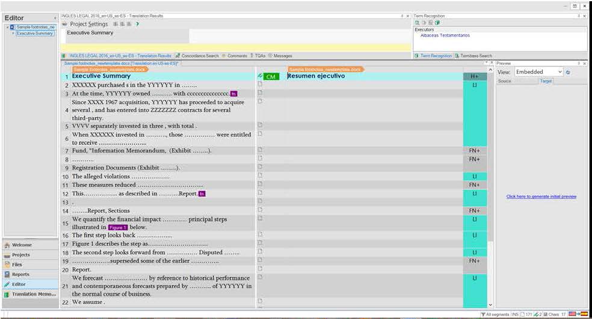Viewport: 592px width, 319px height.
Task: Click the first Term Recognition toolbar icon
Action: pyautogui.click(x=417, y=23)
